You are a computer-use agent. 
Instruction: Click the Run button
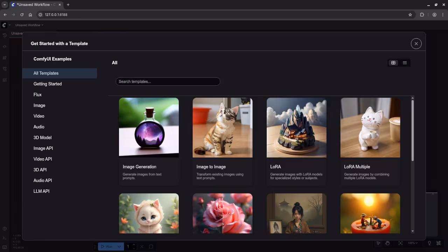point(107,247)
